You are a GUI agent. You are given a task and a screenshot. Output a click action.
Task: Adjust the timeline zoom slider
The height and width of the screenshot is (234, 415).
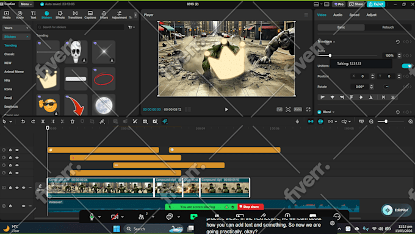[386, 121]
